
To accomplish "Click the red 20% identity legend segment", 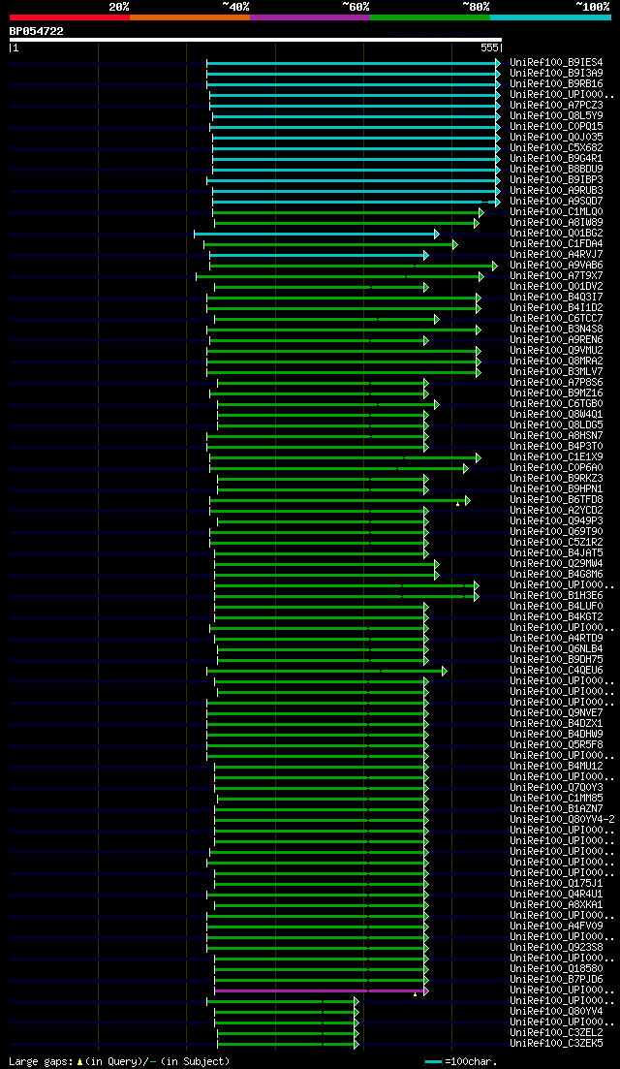I will click(70, 16).
